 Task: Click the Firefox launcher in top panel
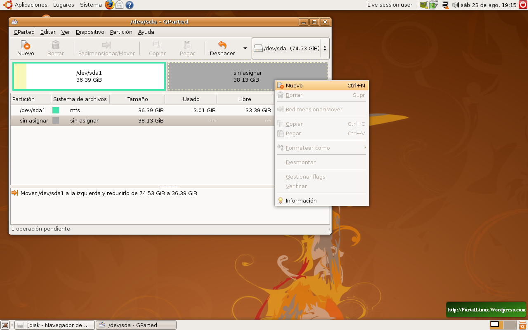(x=109, y=5)
